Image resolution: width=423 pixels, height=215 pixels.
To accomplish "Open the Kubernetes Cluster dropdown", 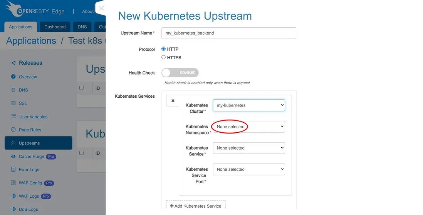I will pos(248,105).
